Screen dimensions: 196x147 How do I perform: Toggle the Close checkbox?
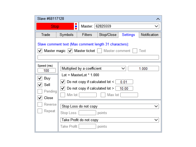[x=40, y=98]
